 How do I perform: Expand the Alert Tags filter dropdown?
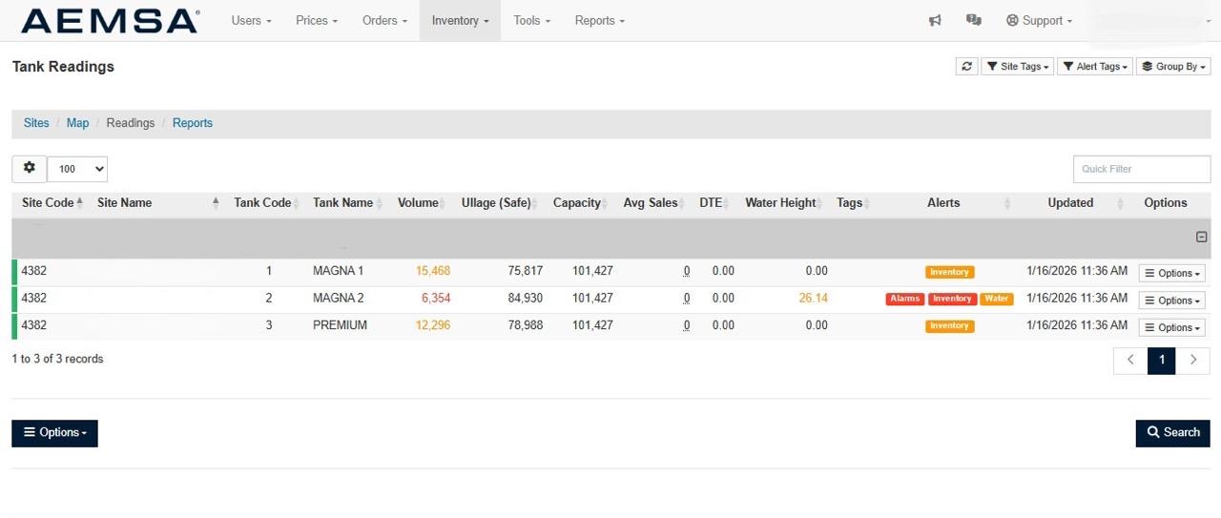pyautogui.click(x=1094, y=67)
